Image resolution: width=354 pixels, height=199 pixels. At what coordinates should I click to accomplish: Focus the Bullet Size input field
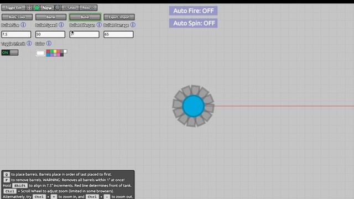pos(16,34)
